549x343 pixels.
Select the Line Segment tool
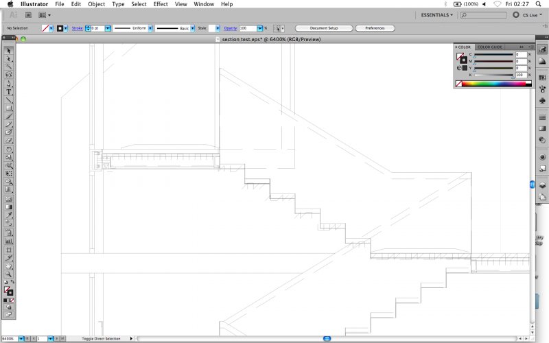9,100
